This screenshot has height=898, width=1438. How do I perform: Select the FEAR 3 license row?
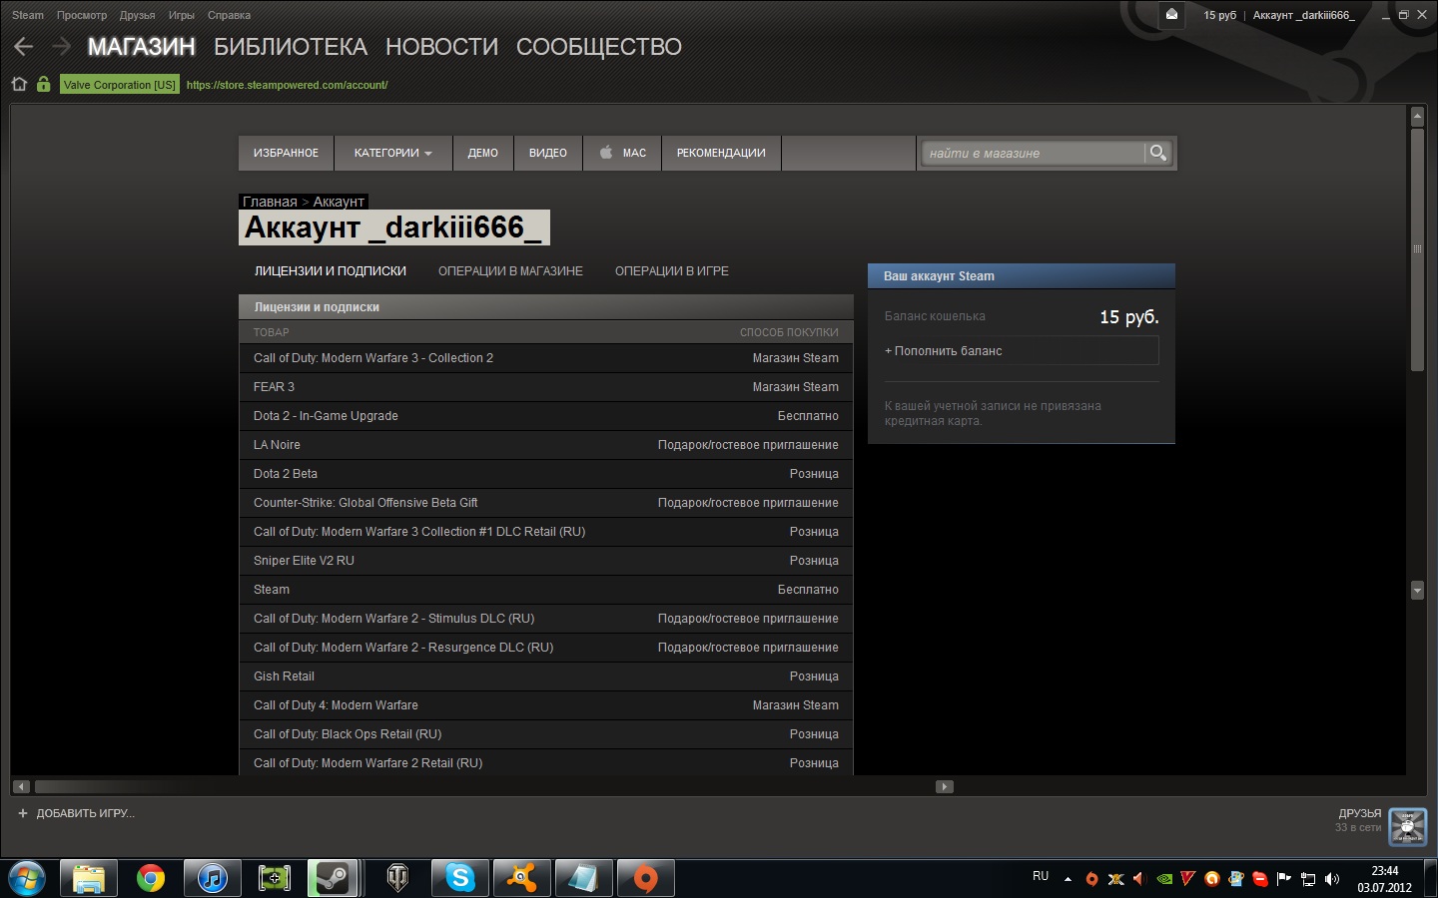(x=546, y=387)
